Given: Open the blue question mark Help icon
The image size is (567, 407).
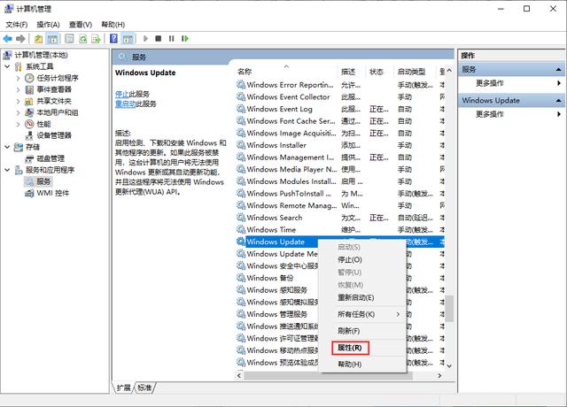Looking at the screenshot, I should click(x=113, y=39).
